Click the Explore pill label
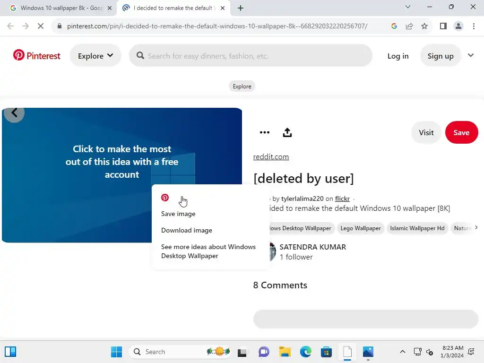 coord(242,86)
